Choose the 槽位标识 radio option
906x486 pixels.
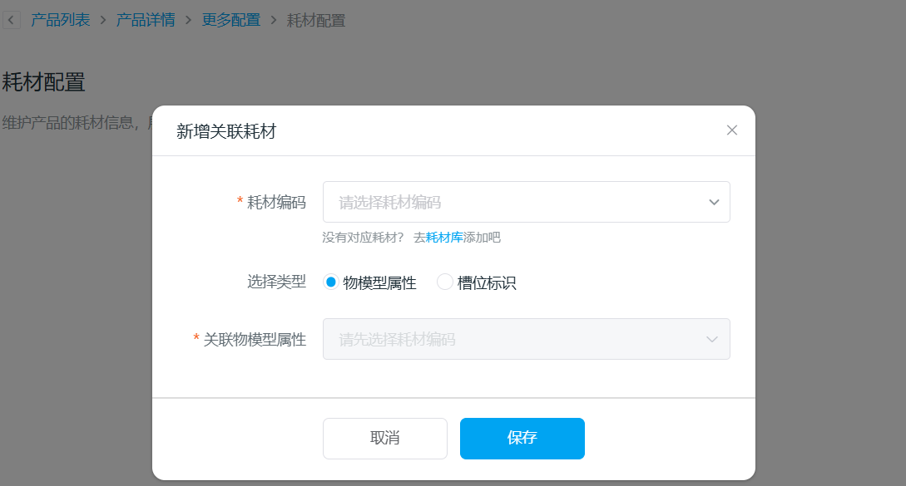[445, 282]
